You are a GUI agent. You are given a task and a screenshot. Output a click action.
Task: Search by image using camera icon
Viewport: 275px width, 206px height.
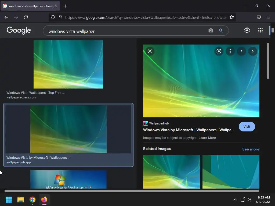[211, 31]
